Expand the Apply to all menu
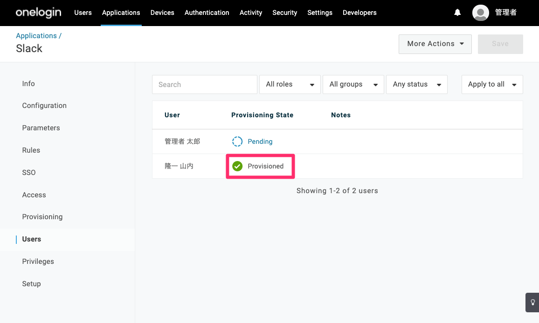 tap(492, 84)
